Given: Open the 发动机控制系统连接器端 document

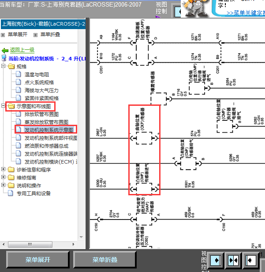Looking at the screenshot, I should [x=51, y=154].
